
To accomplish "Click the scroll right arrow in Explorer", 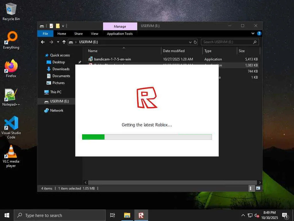I will click(x=260, y=182).
